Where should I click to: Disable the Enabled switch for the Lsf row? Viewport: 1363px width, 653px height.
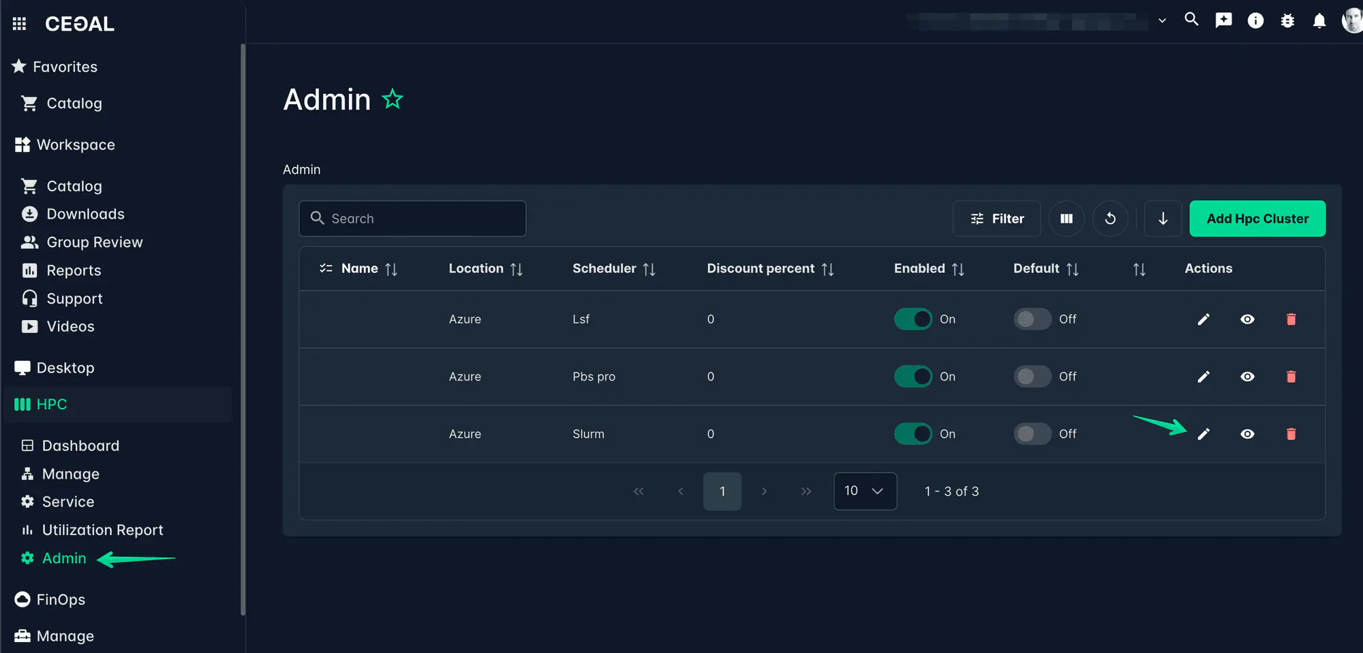pyautogui.click(x=913, y=319)
